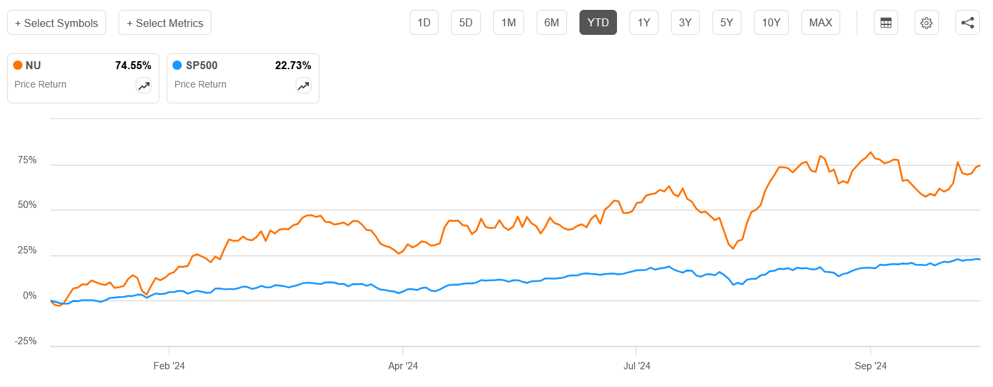Choose the 10Y time range
This screenshot has height=387, width=993.
click(771, 22)
